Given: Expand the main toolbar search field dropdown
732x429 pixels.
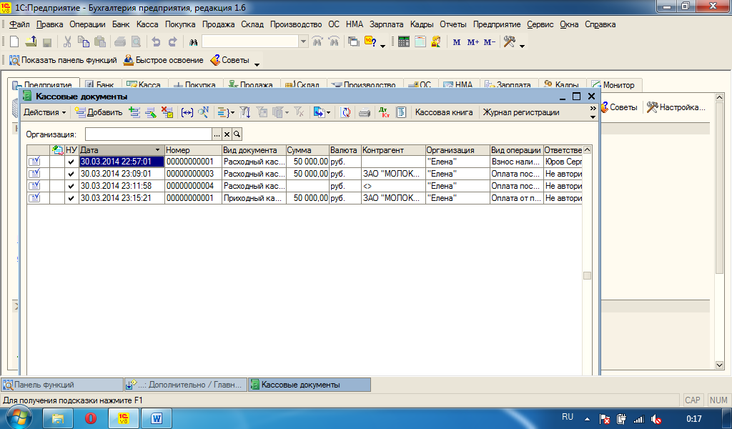Looking at the screenshot, I should click(303, 41).
